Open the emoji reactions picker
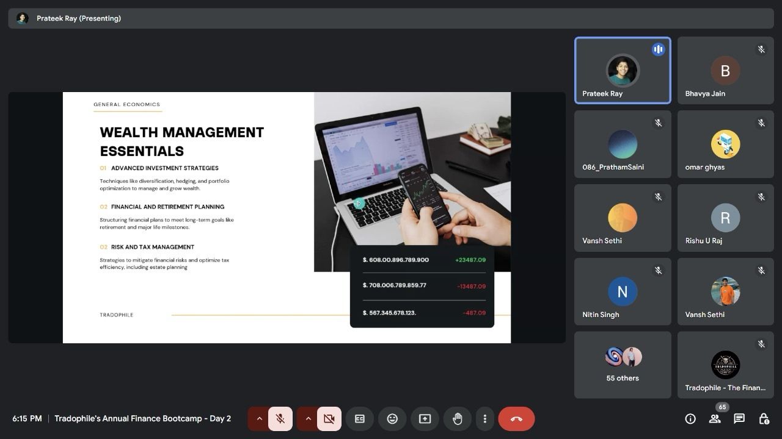782x439 pixels. [392, 419]
